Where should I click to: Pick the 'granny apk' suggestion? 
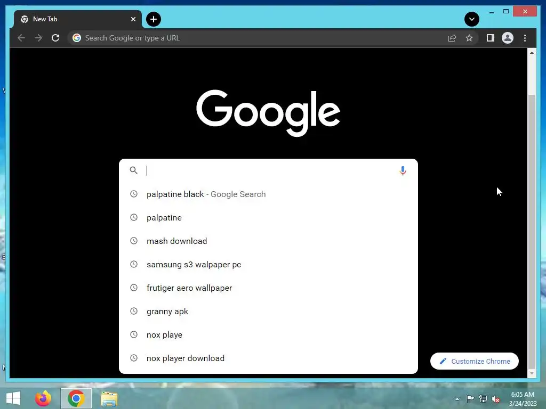click(x=268, y=311)
